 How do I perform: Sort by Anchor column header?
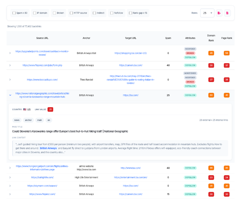(x=86, y=38)
